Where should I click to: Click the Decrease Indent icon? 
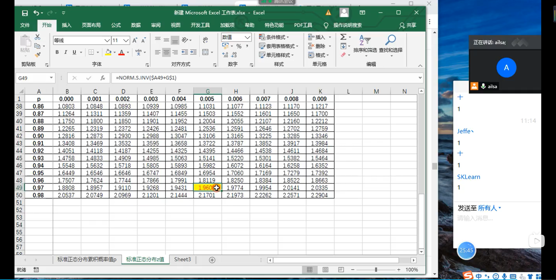click(184, 52)
